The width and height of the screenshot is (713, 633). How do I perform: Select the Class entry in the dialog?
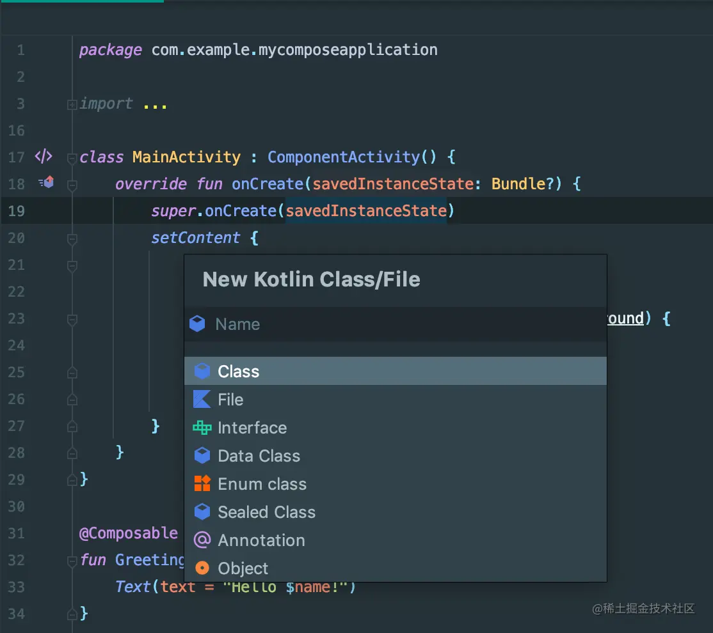tap(238, 371)
